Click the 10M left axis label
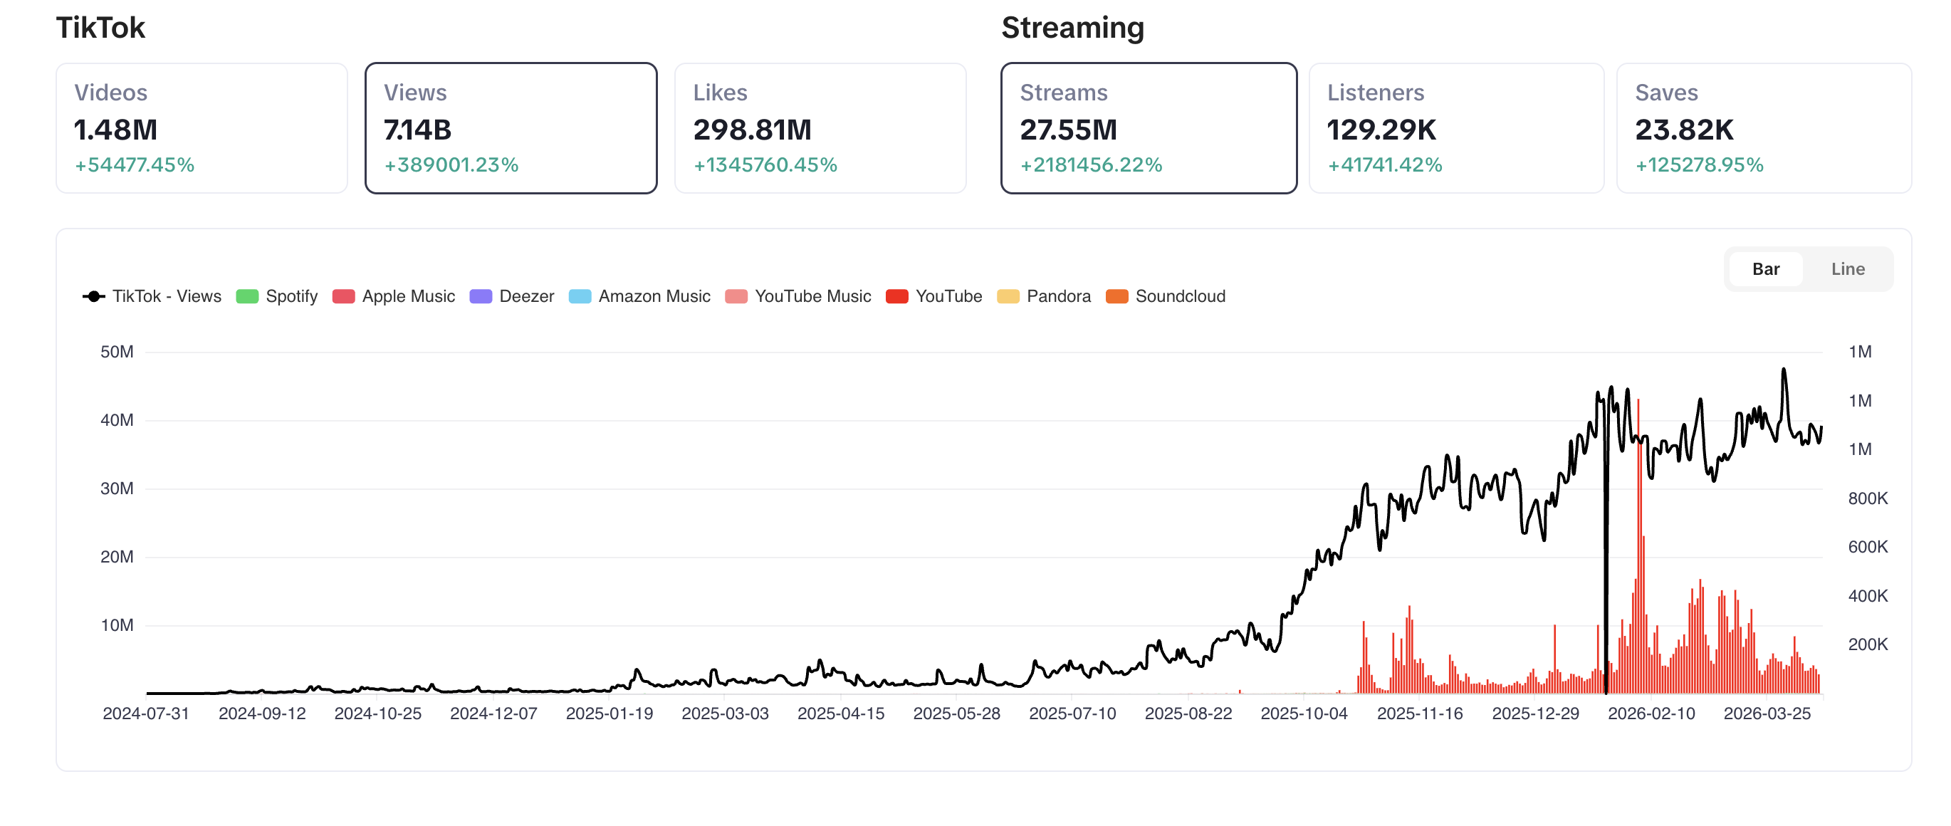The width and height of the screenshot is (1951, 826). coord(117,625)
